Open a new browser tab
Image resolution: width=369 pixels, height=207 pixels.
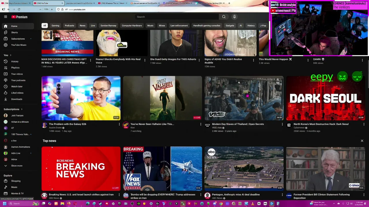[x=229, y=3]
